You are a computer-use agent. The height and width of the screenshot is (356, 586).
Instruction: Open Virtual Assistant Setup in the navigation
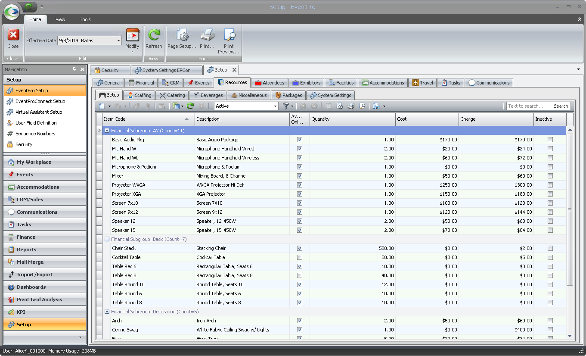pyautogui.click(x=45, y=112)
